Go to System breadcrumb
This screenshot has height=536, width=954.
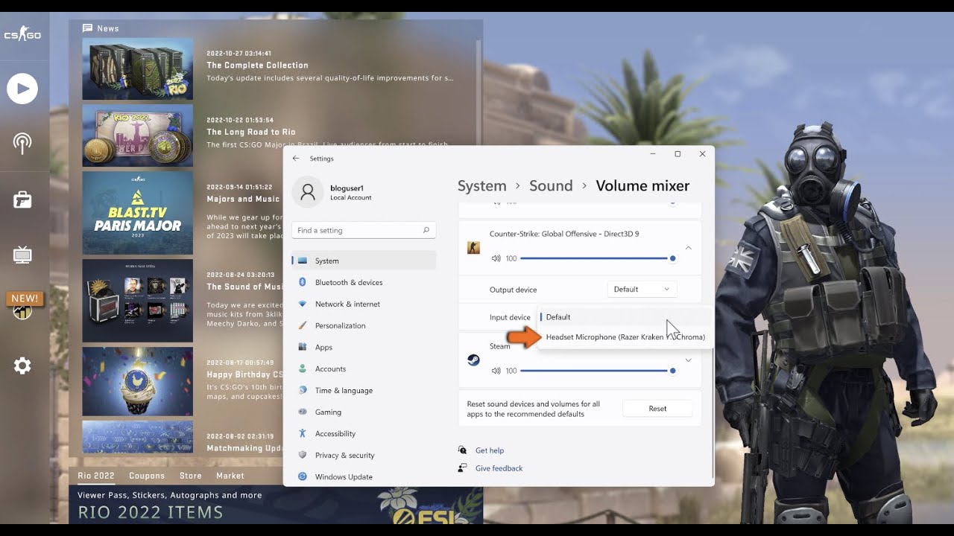click(481, 185)
